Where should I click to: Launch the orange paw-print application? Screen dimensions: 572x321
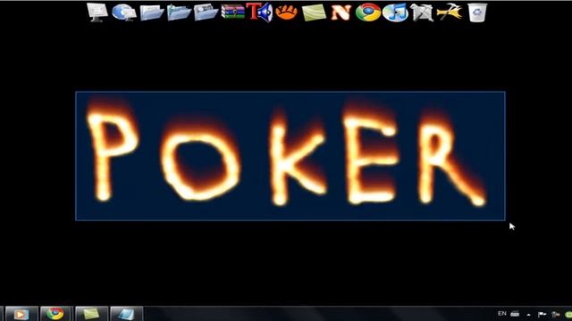286,12
